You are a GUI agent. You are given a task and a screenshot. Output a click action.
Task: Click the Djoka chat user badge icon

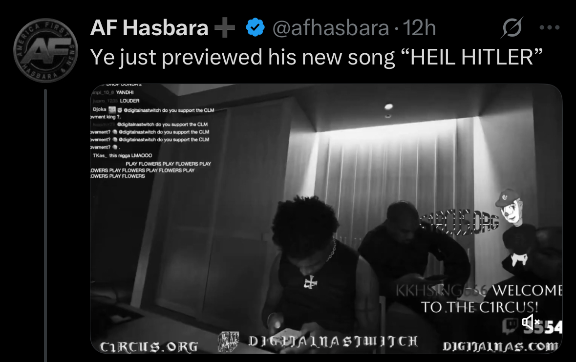[112, 109]
